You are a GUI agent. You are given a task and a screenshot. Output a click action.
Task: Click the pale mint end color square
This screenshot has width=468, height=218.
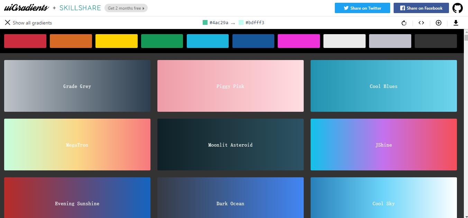[x=241, y=23]
